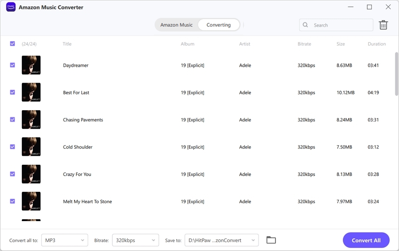The height and width of the screenshot is (251, 399).
Task: Select Melt My Heart To Stone title
Action: tap(88, 202)
